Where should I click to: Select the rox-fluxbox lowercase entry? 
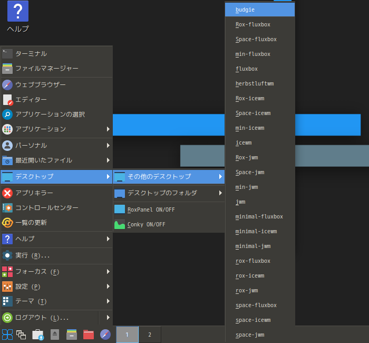(x=260, y=261)
